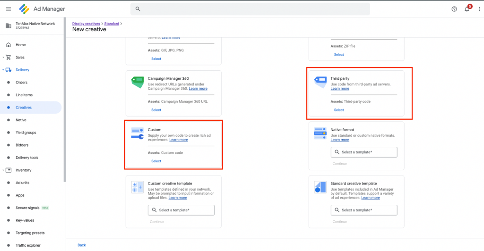Click the Ad Manager logo

(24, 9)
